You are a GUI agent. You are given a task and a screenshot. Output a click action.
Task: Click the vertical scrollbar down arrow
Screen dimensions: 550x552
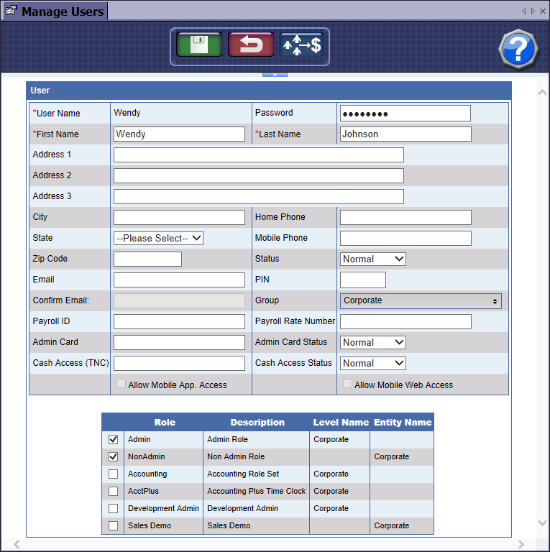[x=542, y=523]
